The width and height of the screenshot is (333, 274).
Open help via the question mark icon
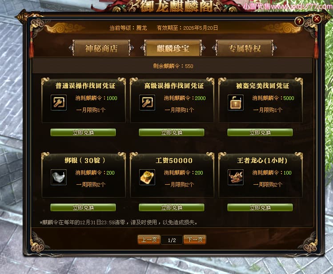(x=299, y=21)
